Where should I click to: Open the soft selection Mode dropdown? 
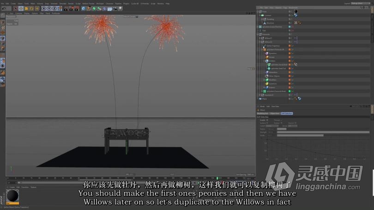pyautogui.click(x=292, y=126)
